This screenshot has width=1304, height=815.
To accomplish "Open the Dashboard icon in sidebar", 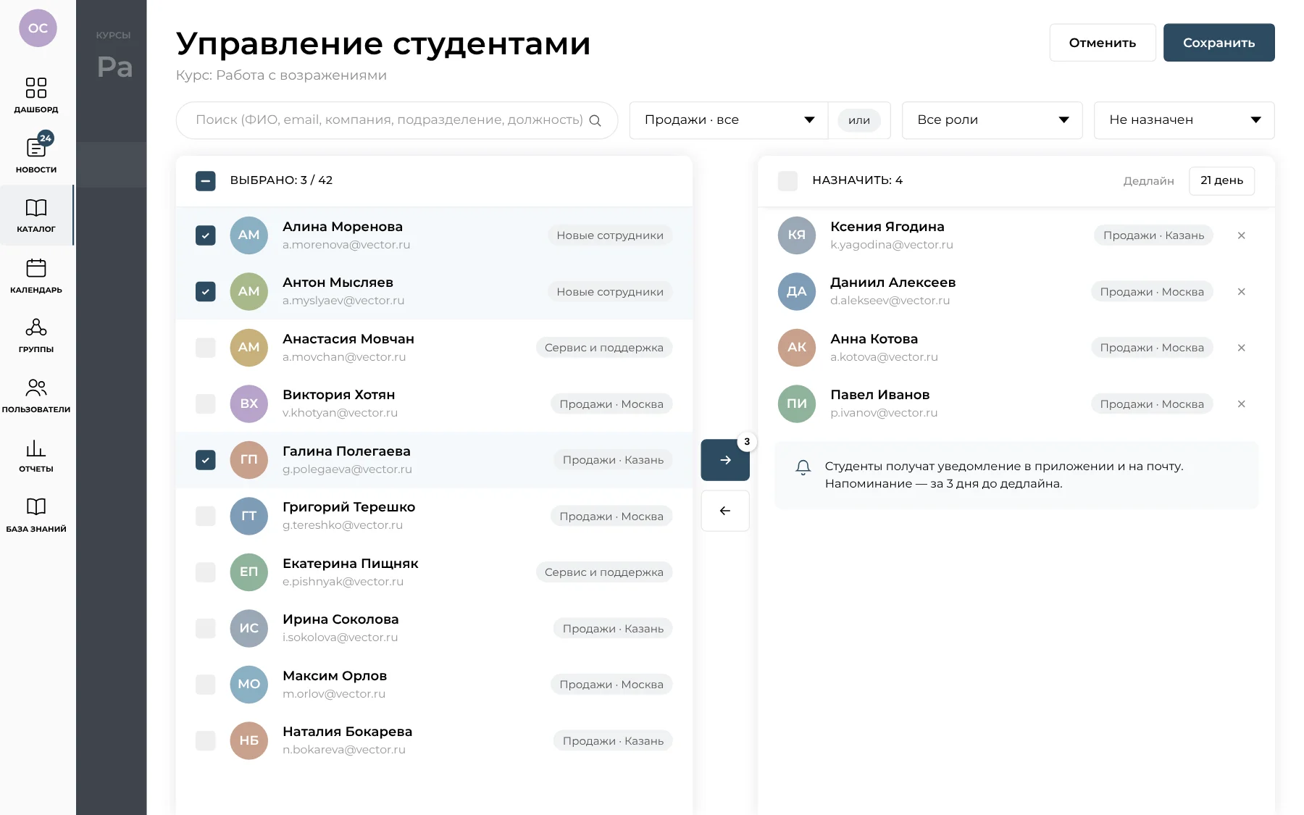I will [36, 88].
